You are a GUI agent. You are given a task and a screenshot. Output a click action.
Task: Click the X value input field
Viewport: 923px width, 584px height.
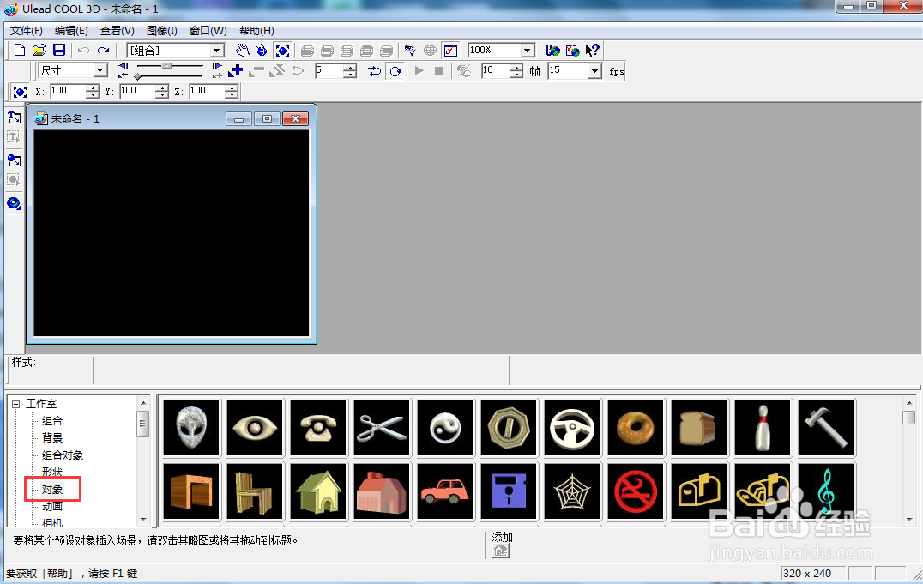69,91
